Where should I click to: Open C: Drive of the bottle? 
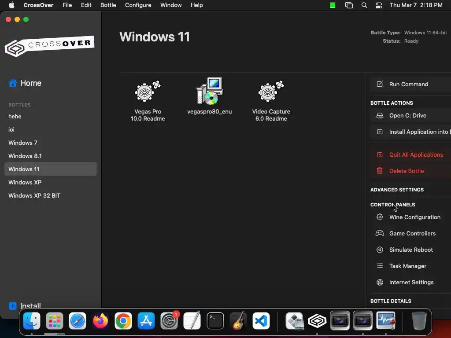pos(410,116)
